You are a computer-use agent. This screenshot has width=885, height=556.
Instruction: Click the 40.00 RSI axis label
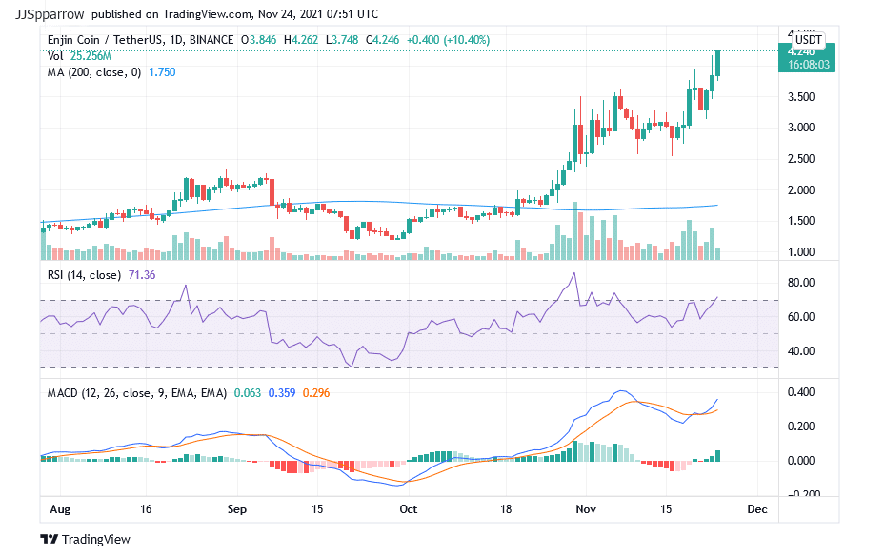point(801,351)
